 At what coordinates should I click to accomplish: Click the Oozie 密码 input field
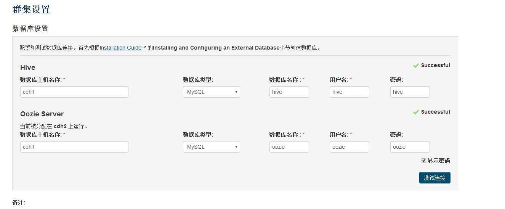(x=410, y=147)
